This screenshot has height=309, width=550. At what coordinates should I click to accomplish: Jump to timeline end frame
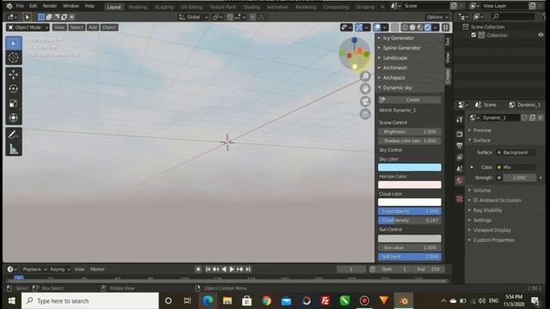tap(247, 269)
